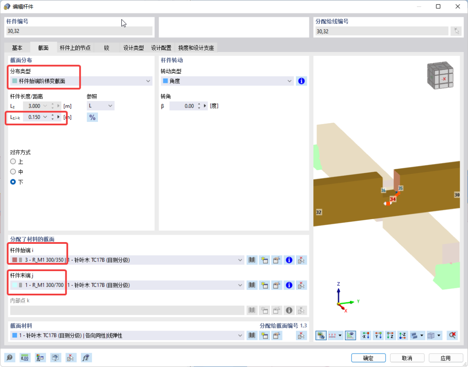Set view in Y direction
468x367 pixels.
pos(378,335)
